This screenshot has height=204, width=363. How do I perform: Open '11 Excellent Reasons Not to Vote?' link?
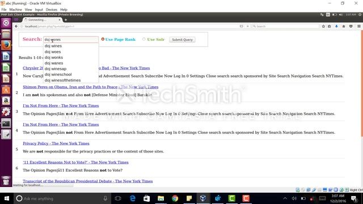pos(75,163)
